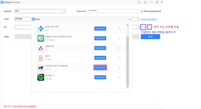Click the AltSigner logo in title bar
201x109 pixels.
2,2
